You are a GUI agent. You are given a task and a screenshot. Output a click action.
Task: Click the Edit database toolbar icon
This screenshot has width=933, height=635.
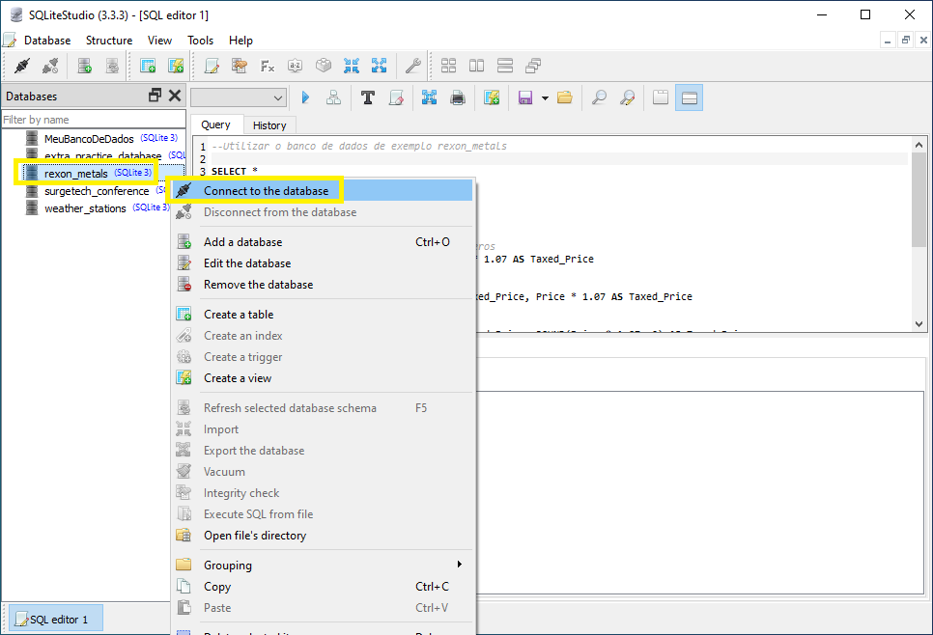pyautogui.click(x=112, y=66)
